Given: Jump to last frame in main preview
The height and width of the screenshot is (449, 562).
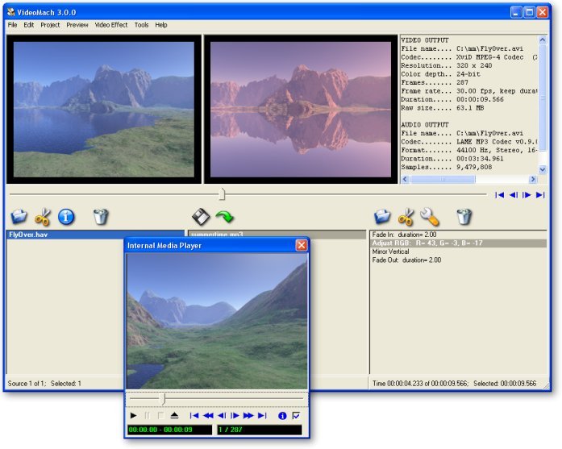Looking at the screenshot, I should [x=540, y=194].
